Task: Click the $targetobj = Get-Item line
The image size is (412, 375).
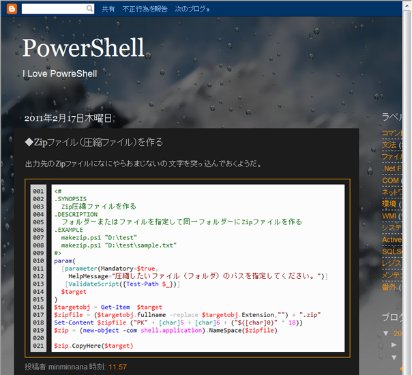Action: [108, 307]
